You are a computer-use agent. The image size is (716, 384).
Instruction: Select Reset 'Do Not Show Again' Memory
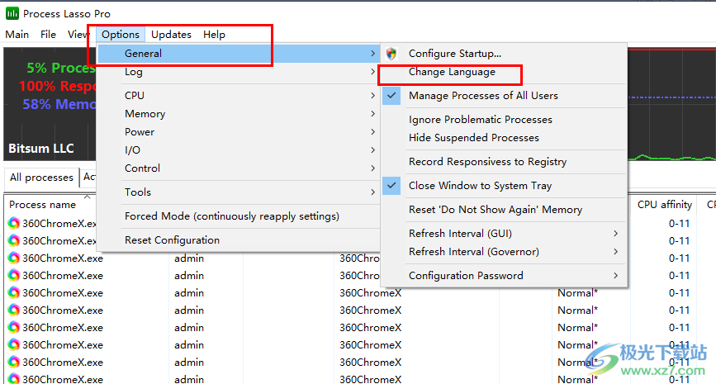[x=504, y=210]
